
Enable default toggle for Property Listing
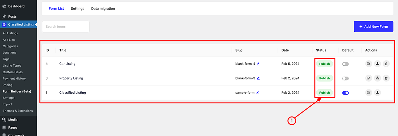(x=346, y=79)
